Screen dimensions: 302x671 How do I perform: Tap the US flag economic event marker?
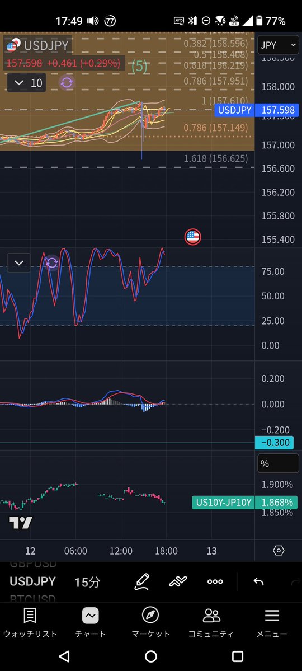point(192,237)
